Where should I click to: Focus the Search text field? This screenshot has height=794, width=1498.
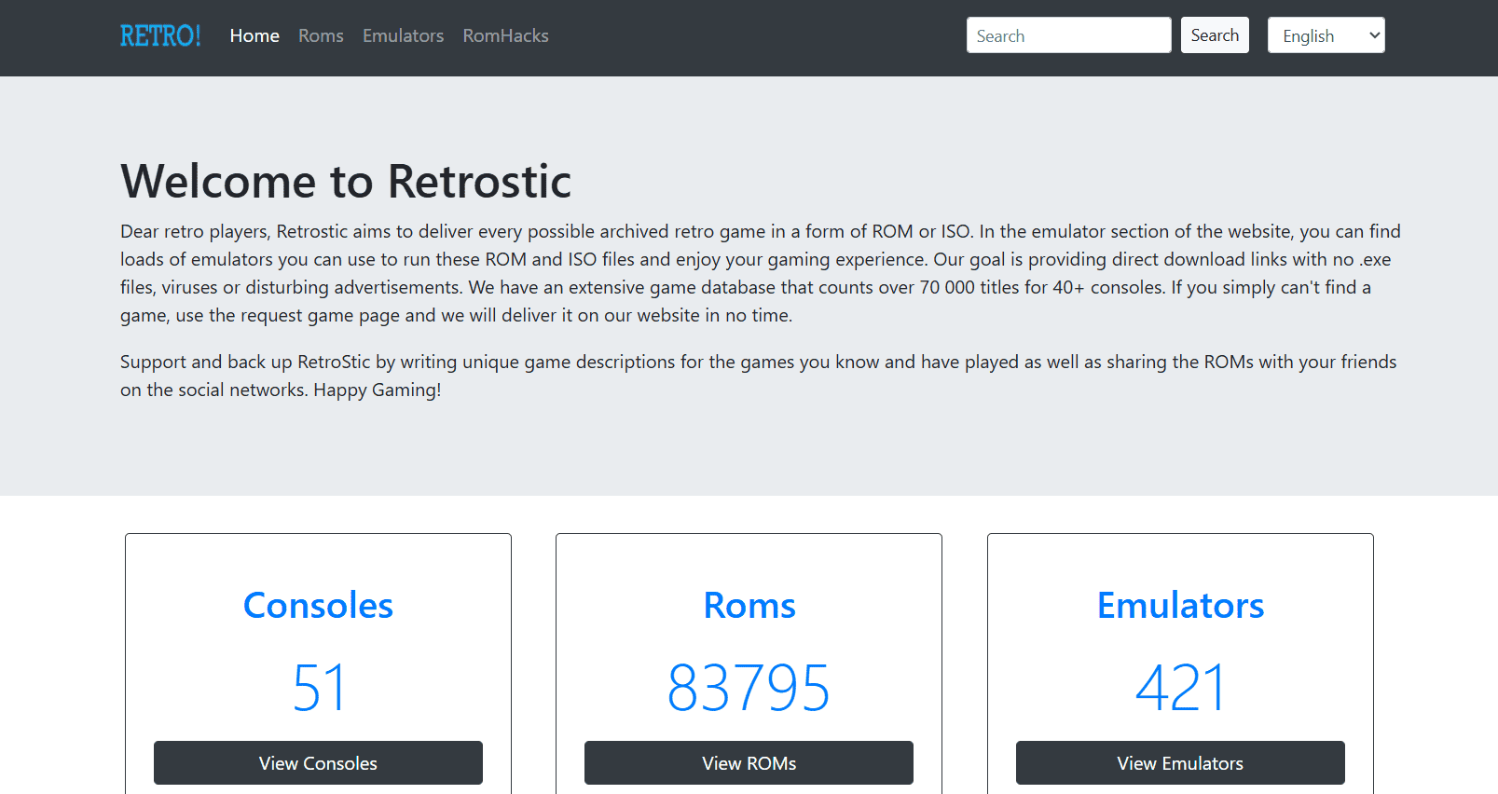1068,35
